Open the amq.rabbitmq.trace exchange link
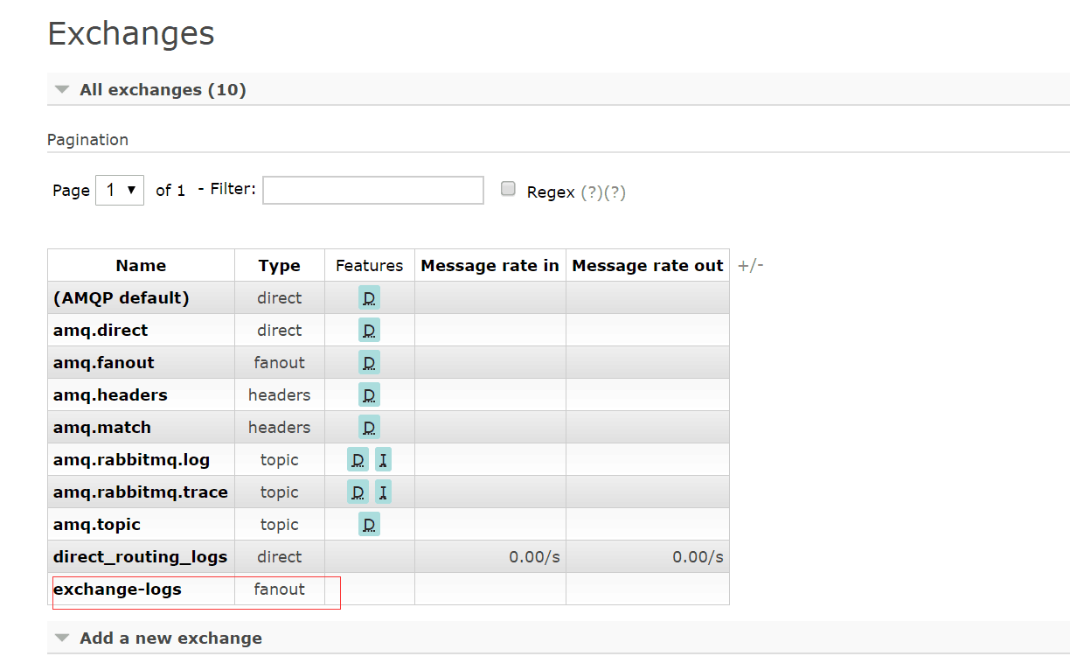Viewport: 1070px width, 670px height. [x=140, y=492]
